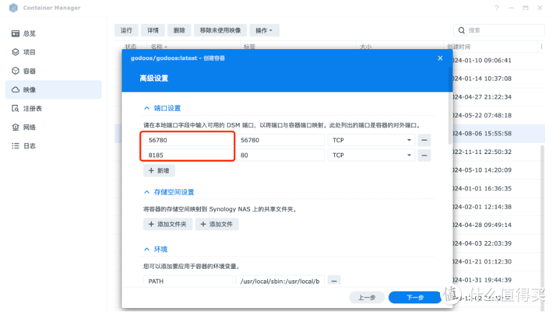Go to the 项目 projects section

54,52
